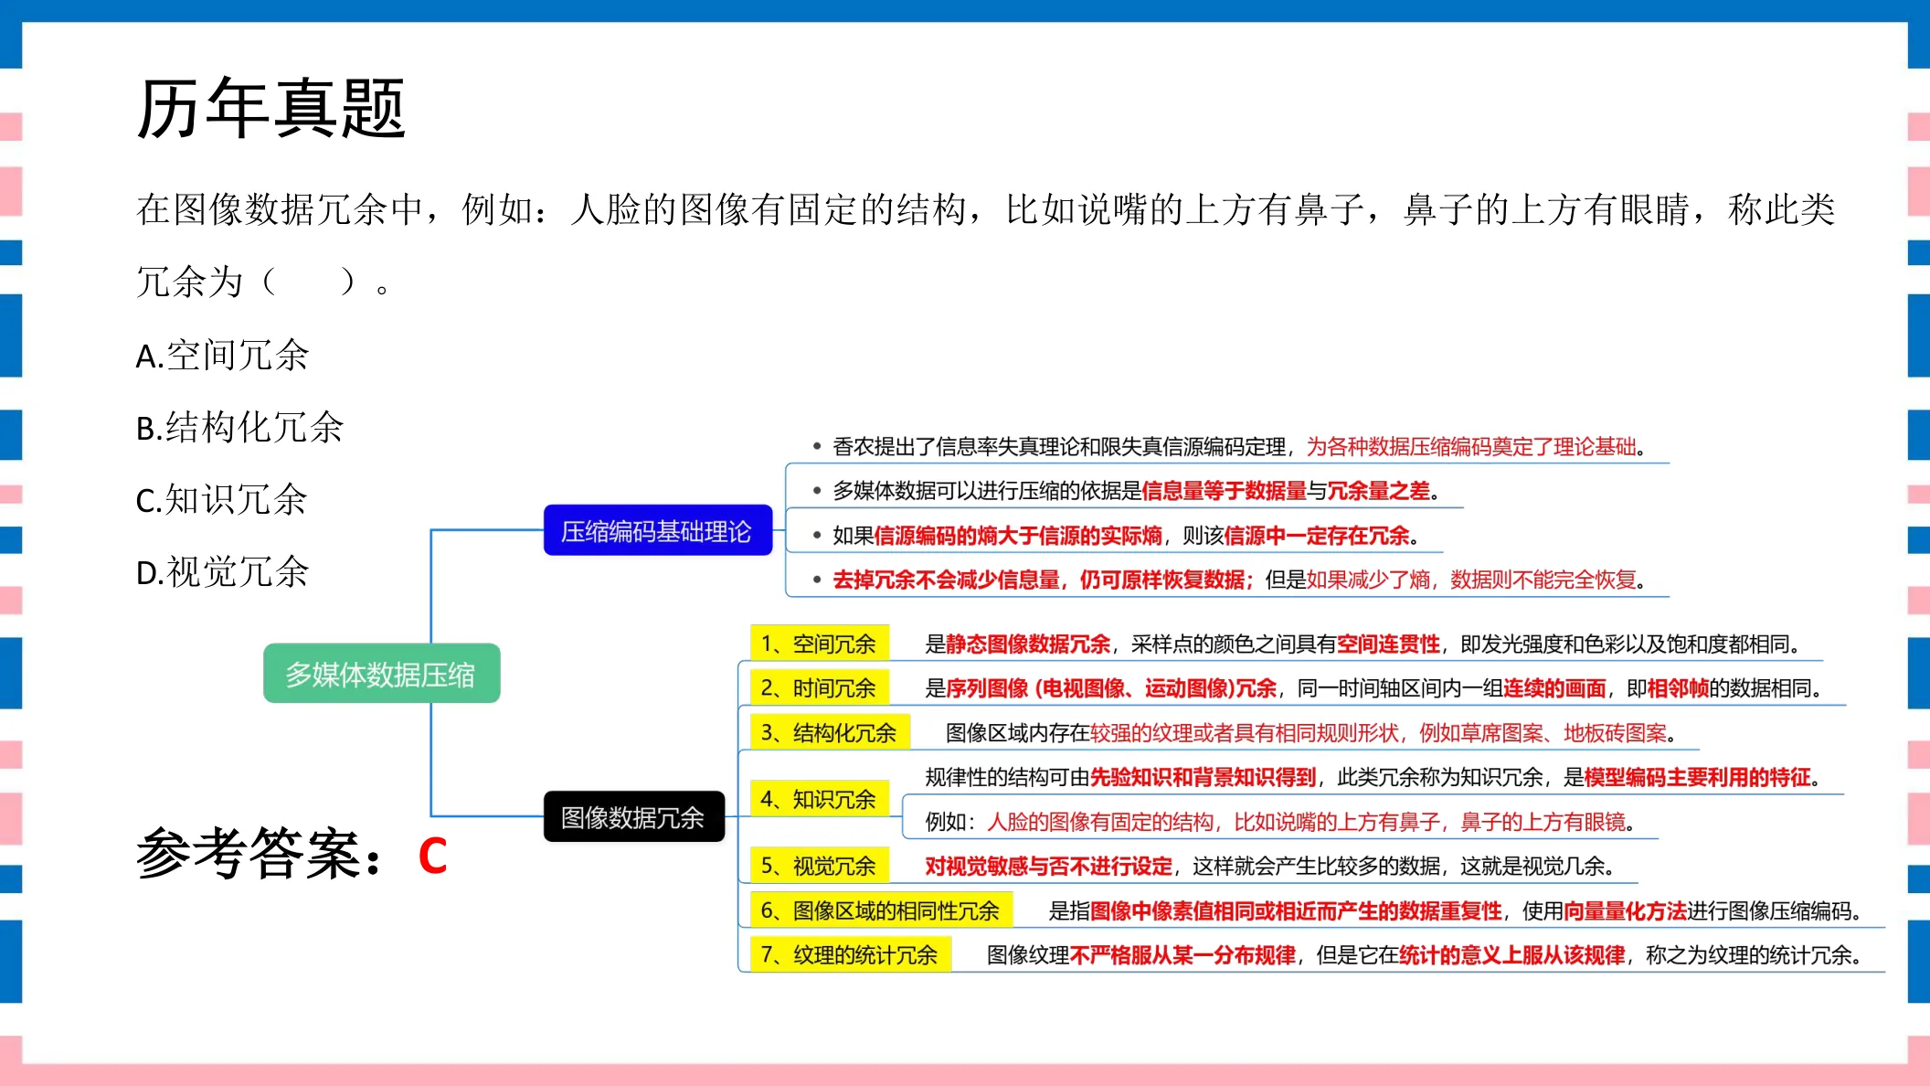Click the yellow label 5、视觉冗余
This screenshot has height=1086, width=1930.
click(819, 866)
